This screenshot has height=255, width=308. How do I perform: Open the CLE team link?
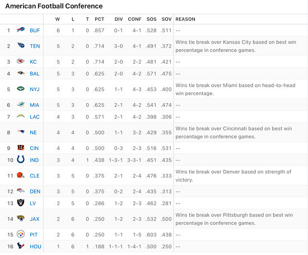35,176
